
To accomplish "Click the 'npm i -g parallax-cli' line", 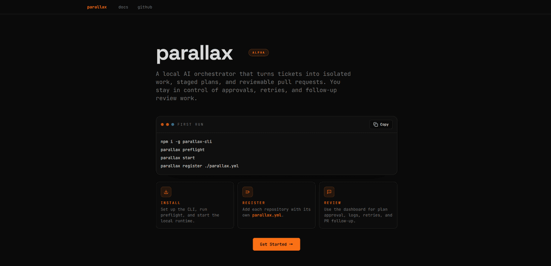I will click(x=186, y=141).
